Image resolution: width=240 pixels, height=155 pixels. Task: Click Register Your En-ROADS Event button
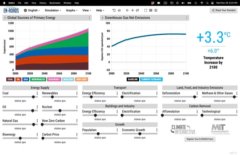(200, 139)
